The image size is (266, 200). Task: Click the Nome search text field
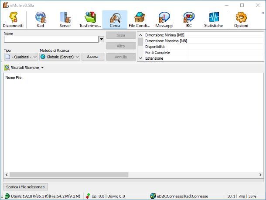pos(51,39)
